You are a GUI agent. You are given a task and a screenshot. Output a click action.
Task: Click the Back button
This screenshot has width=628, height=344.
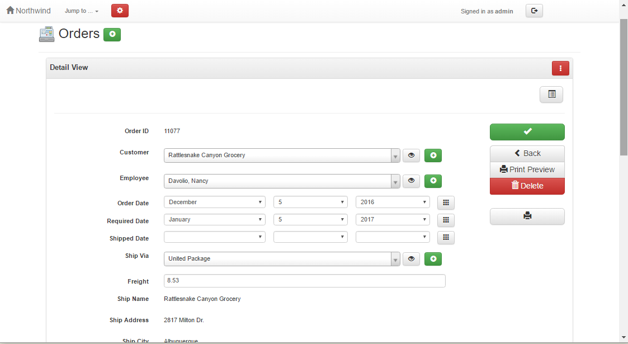click(527, 153)
